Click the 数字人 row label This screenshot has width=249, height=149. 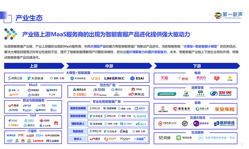coord(78,139)
